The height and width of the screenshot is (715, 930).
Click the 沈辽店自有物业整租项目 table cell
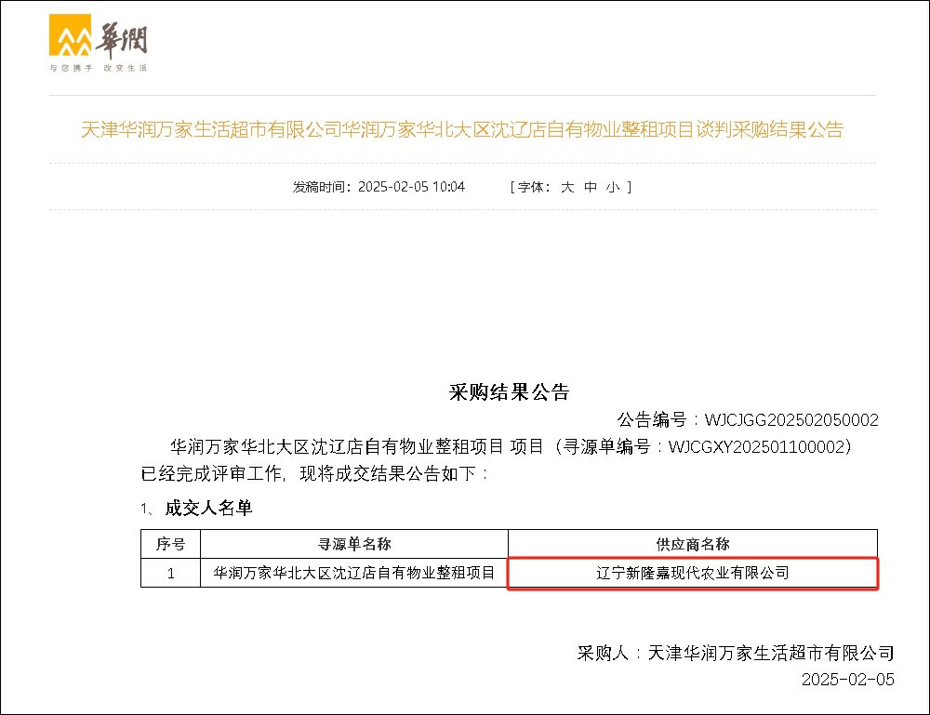[x=354, y=573]
